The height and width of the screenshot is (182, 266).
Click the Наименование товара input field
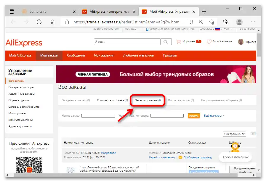click(x=167, y=116)
